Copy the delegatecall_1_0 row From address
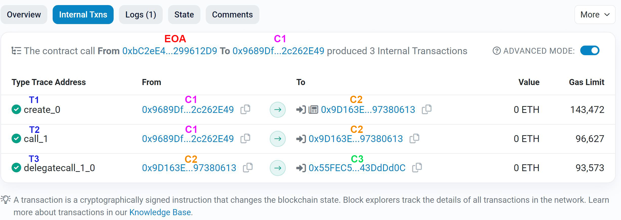621x220 pixels. 248,168
